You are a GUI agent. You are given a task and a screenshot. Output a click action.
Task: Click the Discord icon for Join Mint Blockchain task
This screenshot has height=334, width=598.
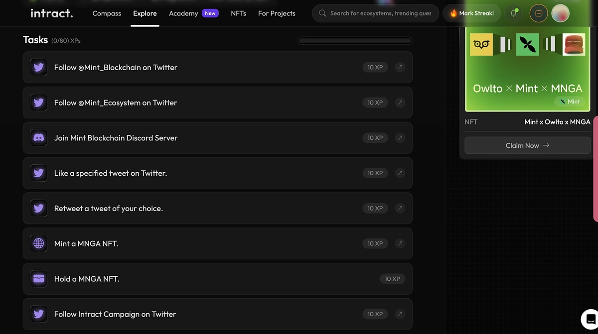point(38,138)
